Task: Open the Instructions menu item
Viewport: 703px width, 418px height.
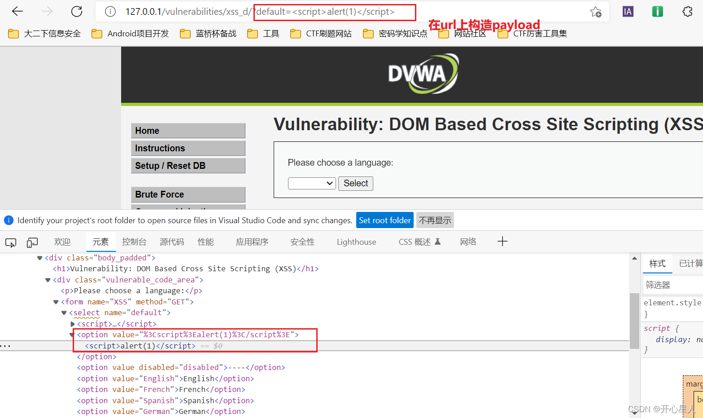Action: point(188,148)
